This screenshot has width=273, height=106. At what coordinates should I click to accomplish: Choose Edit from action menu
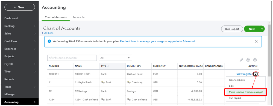tap(231, 86)
